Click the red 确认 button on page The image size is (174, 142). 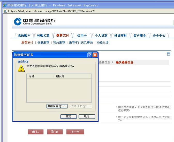[x=36, y=132]
